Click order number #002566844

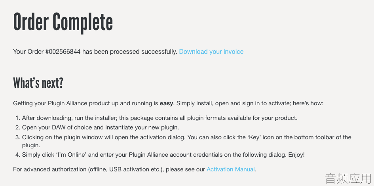[63, 52]
